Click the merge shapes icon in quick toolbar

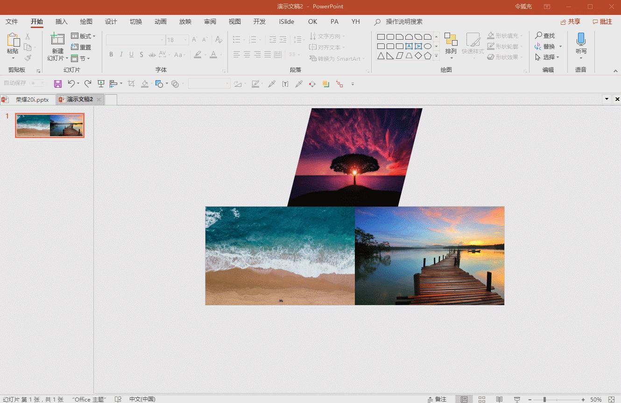175,84
